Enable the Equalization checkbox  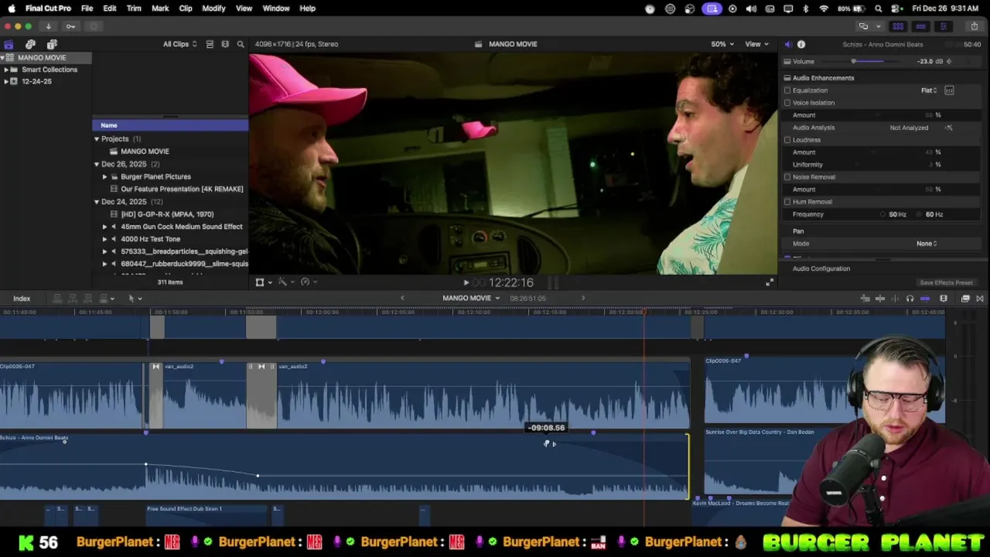pyautogui.click(x=787, y=91)
